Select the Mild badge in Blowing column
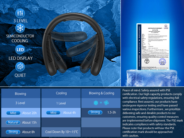The height and width of the screenshot is (138, 184). tap(13, 113)
